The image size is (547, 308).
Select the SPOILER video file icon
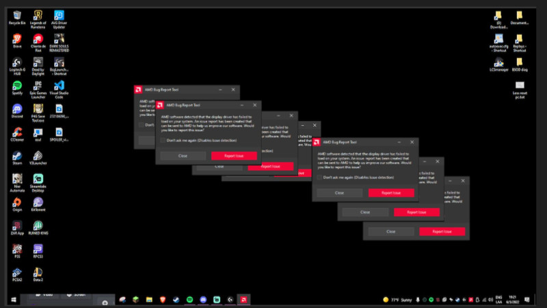click(59, 134)
